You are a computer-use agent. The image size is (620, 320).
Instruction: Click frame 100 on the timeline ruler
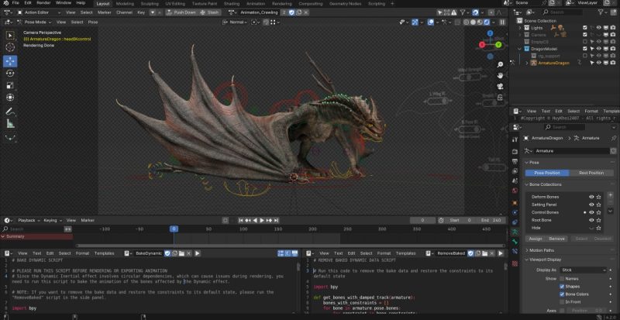(243, 229)
